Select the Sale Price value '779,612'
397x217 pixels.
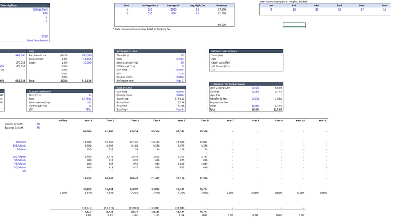click(179, 99)
